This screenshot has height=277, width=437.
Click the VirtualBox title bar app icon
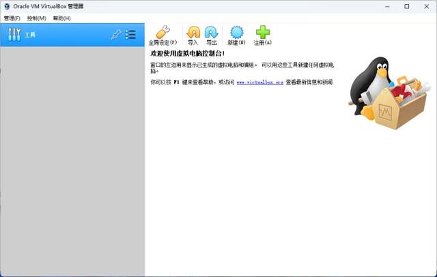[x=7, y=6]
